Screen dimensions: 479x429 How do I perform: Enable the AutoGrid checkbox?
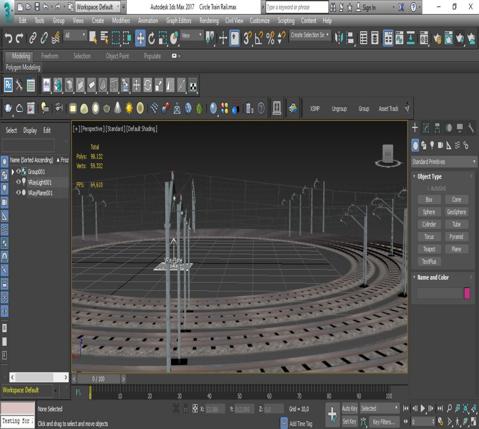pos(428,188)
